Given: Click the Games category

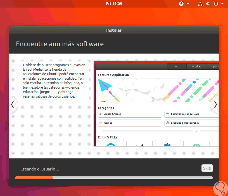Looking at the screenshot, I should [x=130, y=123].
